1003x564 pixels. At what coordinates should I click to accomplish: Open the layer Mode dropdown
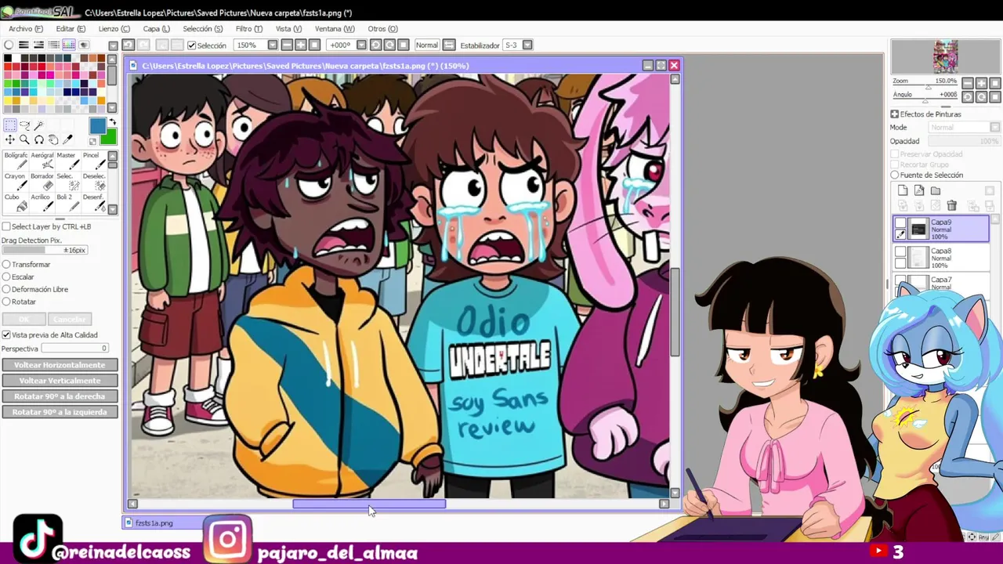click(x=963, y=128)
